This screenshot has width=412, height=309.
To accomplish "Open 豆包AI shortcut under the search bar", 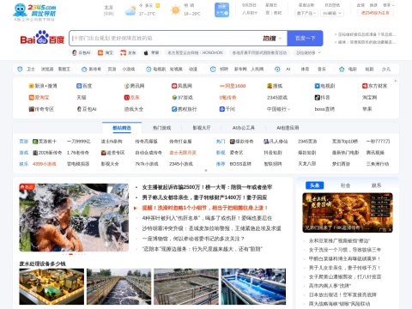I will point(82,53).
